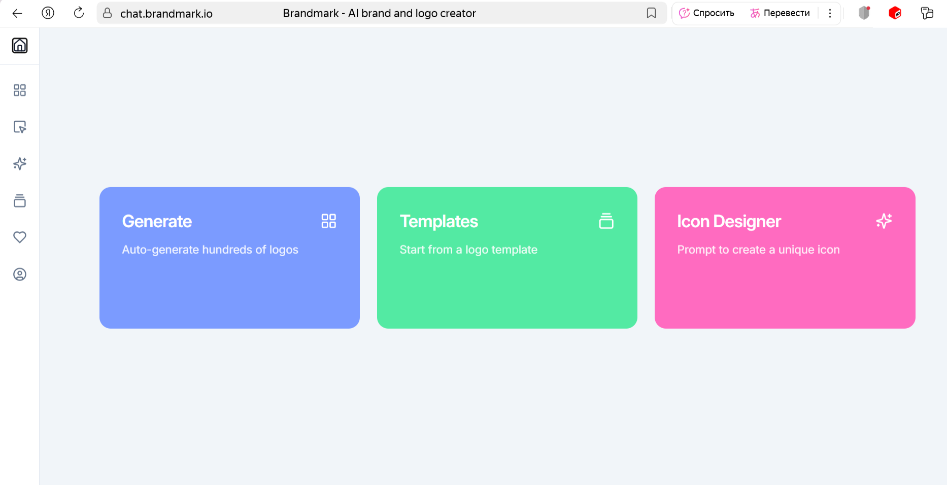Screen dimensions: 947x485
Task: Open the Generate grid icon in sidebar
Action: pyautogui.click(x=20, y=90)
